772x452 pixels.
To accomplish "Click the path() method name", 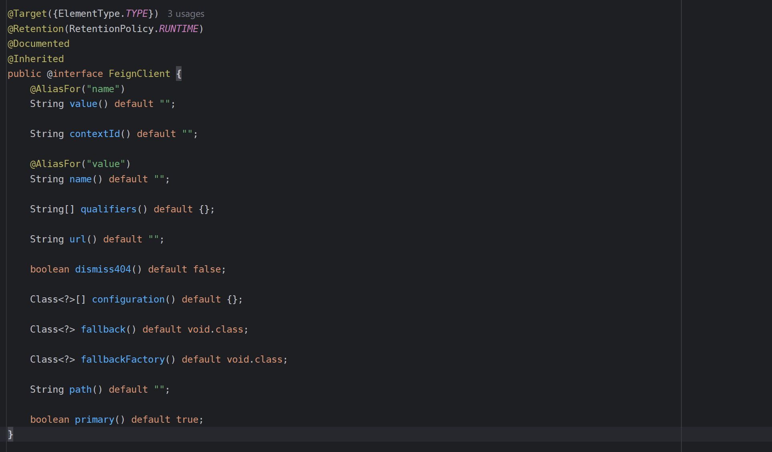I will [x=81, y=389].
